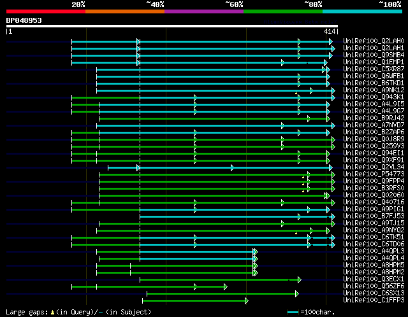
Task: Click the BP048953 query name
Action: pos(24,20)
